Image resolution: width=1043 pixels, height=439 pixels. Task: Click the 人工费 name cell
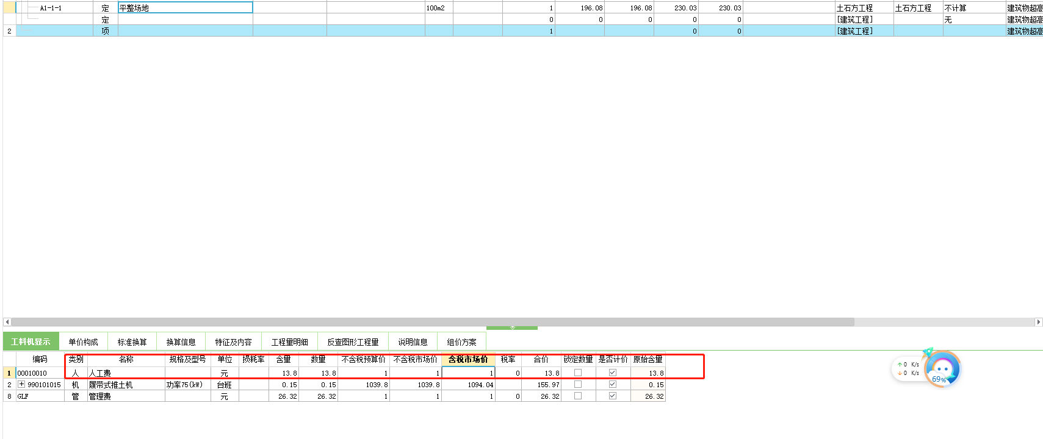coord(126,373)
